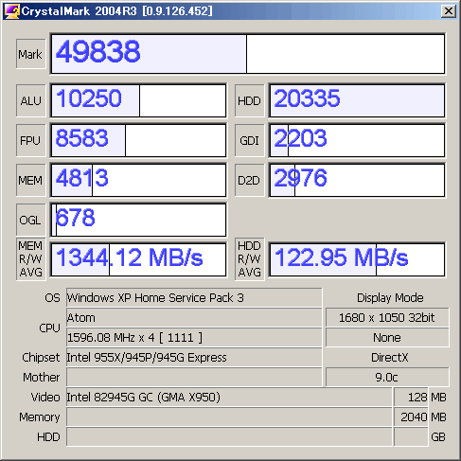Click the GDI score 2203
The image size is (461, 461).
[357, 140]
